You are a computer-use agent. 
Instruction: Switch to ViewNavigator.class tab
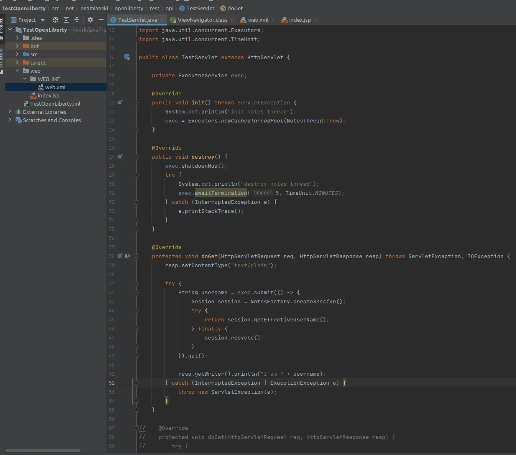click(202, 20)
